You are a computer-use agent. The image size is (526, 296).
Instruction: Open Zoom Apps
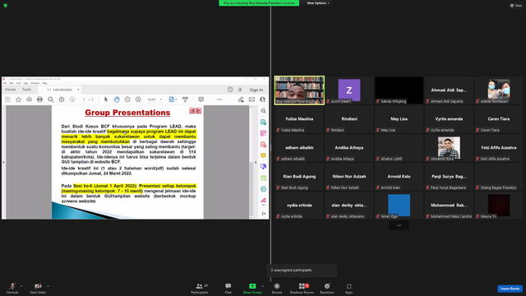(x=348, y=288)
